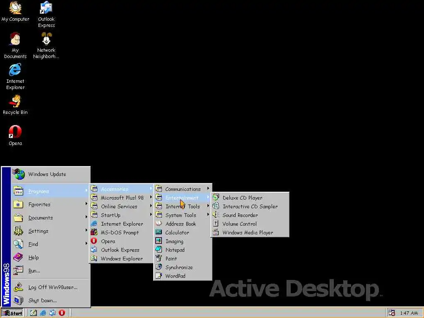Click the WordPad icon in Accessories
Image resolution: width=424 pixels, height=318 pixels.
click(159, 276)
